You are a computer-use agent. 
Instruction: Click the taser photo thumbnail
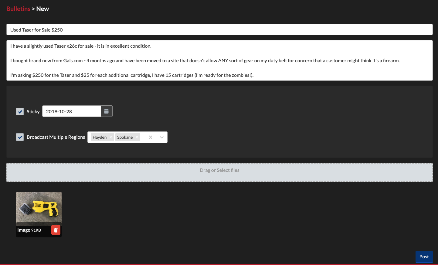coord(39,207)
